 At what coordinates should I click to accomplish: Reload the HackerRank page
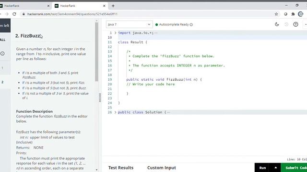pos(14,14)
